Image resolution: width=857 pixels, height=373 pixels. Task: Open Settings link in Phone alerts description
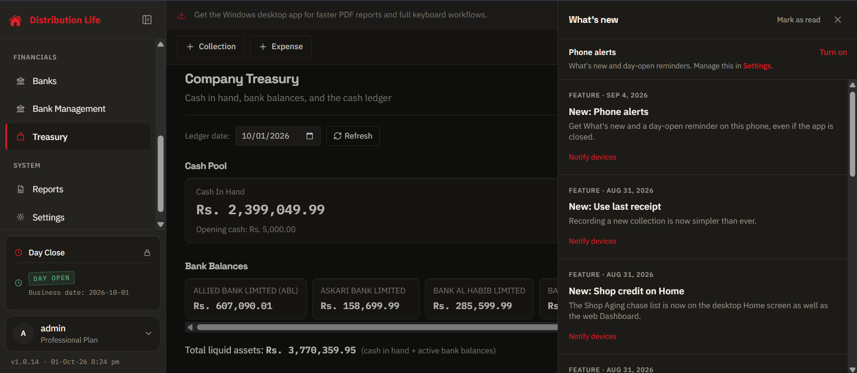[x=757, y=66]
